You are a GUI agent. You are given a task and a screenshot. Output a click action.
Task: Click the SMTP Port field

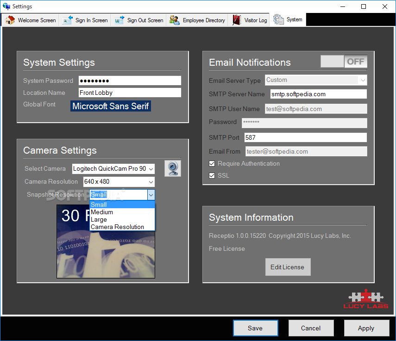(x=306, y=137)
